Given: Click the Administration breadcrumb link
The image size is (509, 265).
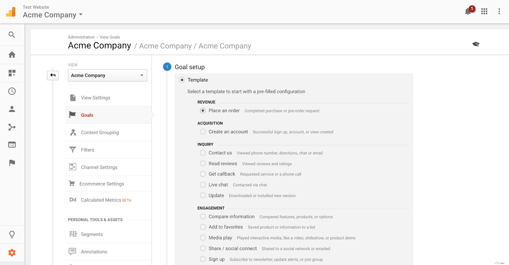Looking at the screenshot, I should click(x=81, y=37).
